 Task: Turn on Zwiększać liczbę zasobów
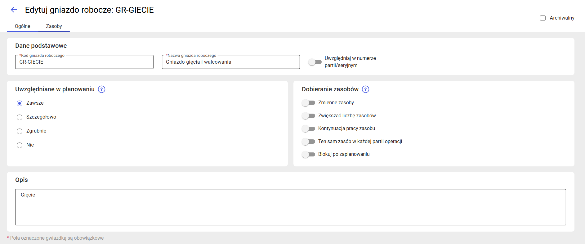pos(308,116)
